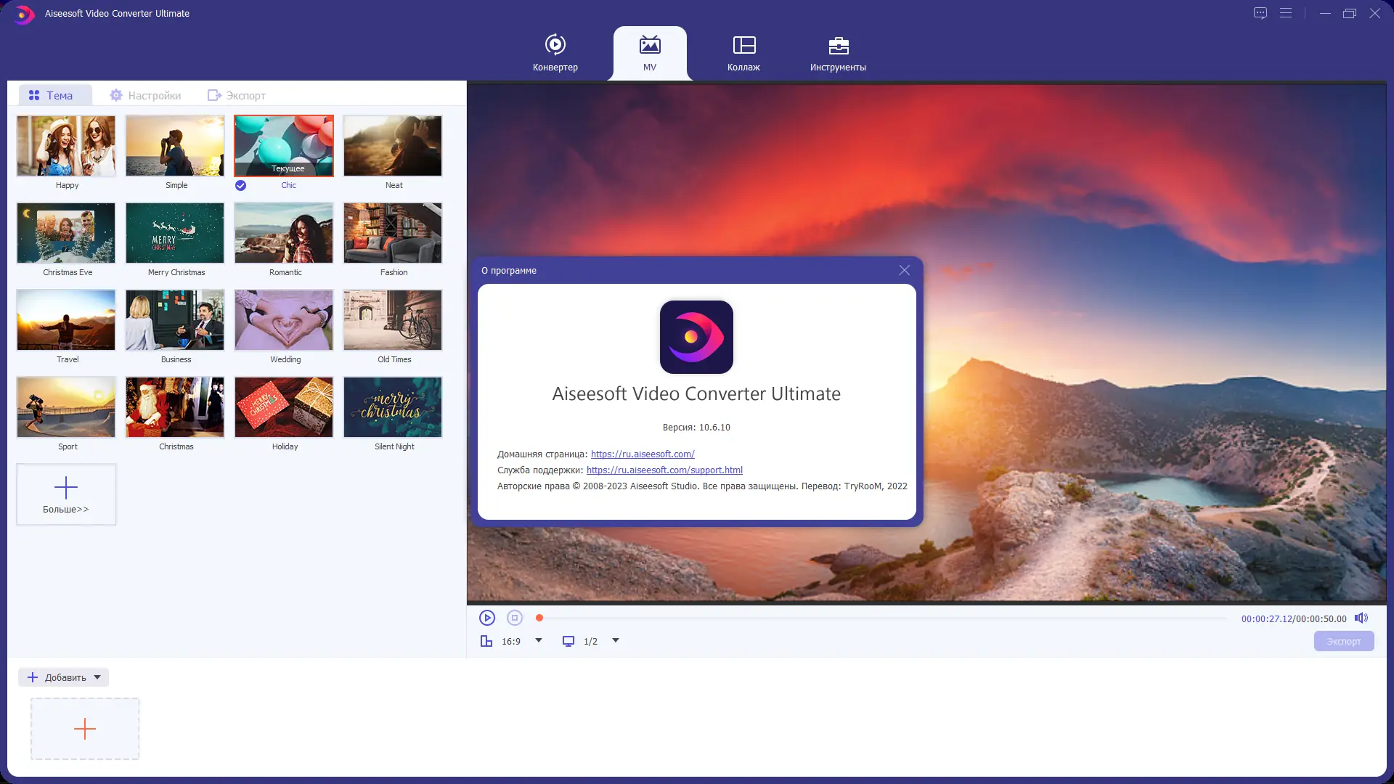This screenshot has height=784, width=1394.
Task: Expand the Добавить add files dropdown arrow
Action: [x=97, y=677]
